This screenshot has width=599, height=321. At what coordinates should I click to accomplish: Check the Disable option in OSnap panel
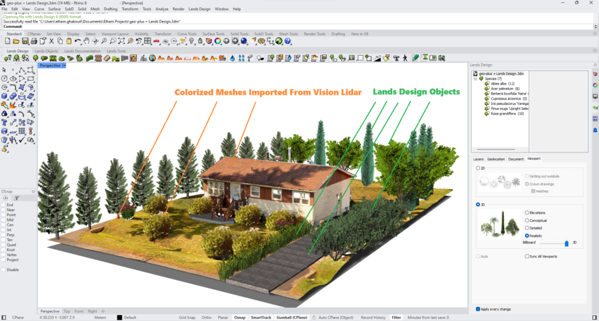(3, 269)
